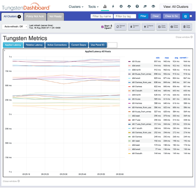Viewport: 196px width, 188px height.
Task: Open the View: All Clusters selector
Action: 176,7
